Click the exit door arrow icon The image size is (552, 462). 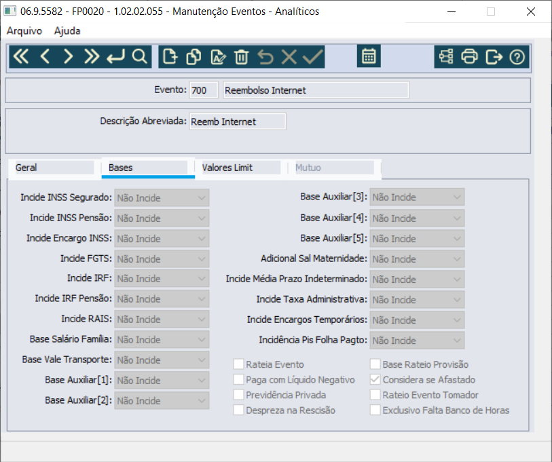(494, 57)
